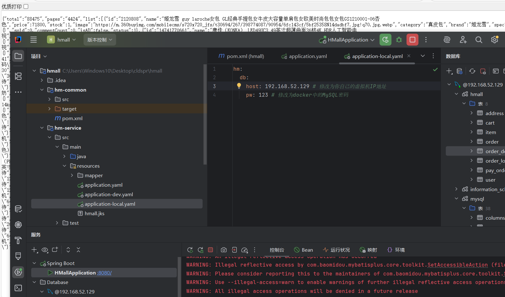Open the Terminal tool window icon

pos(18,288)
